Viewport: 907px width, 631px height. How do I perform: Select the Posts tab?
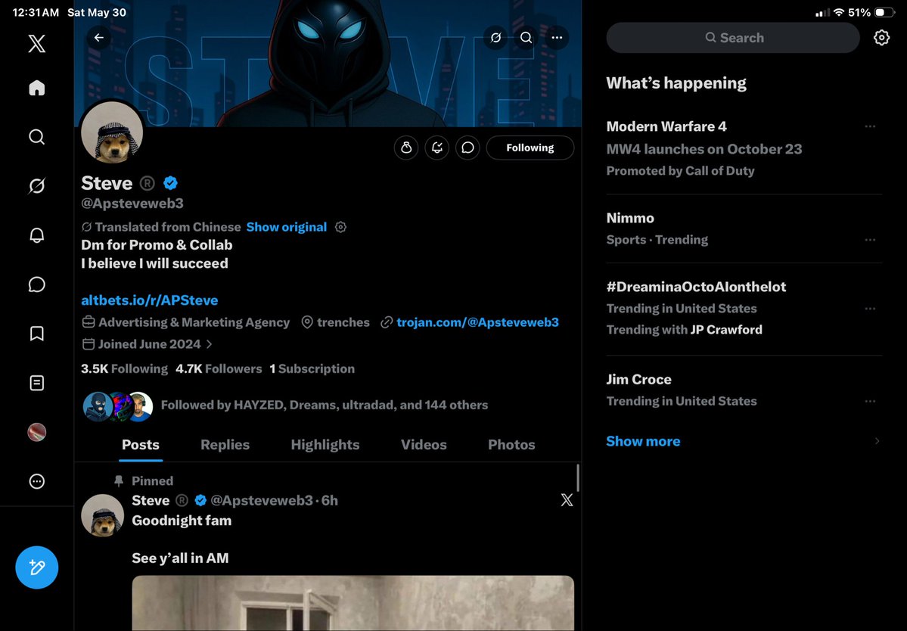pyautogui.click(x=141, y=445)
